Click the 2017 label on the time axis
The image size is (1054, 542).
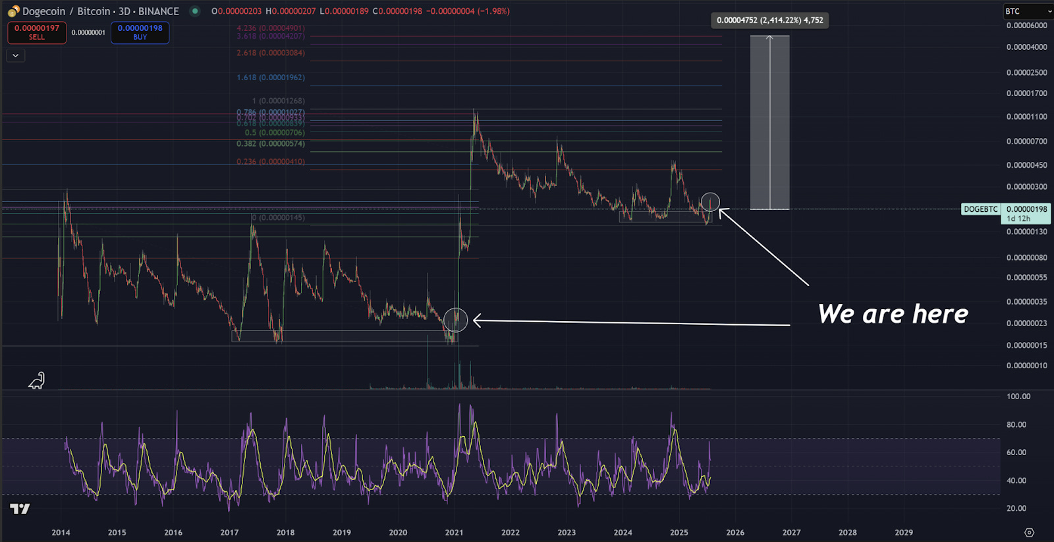tap(229, 533)
